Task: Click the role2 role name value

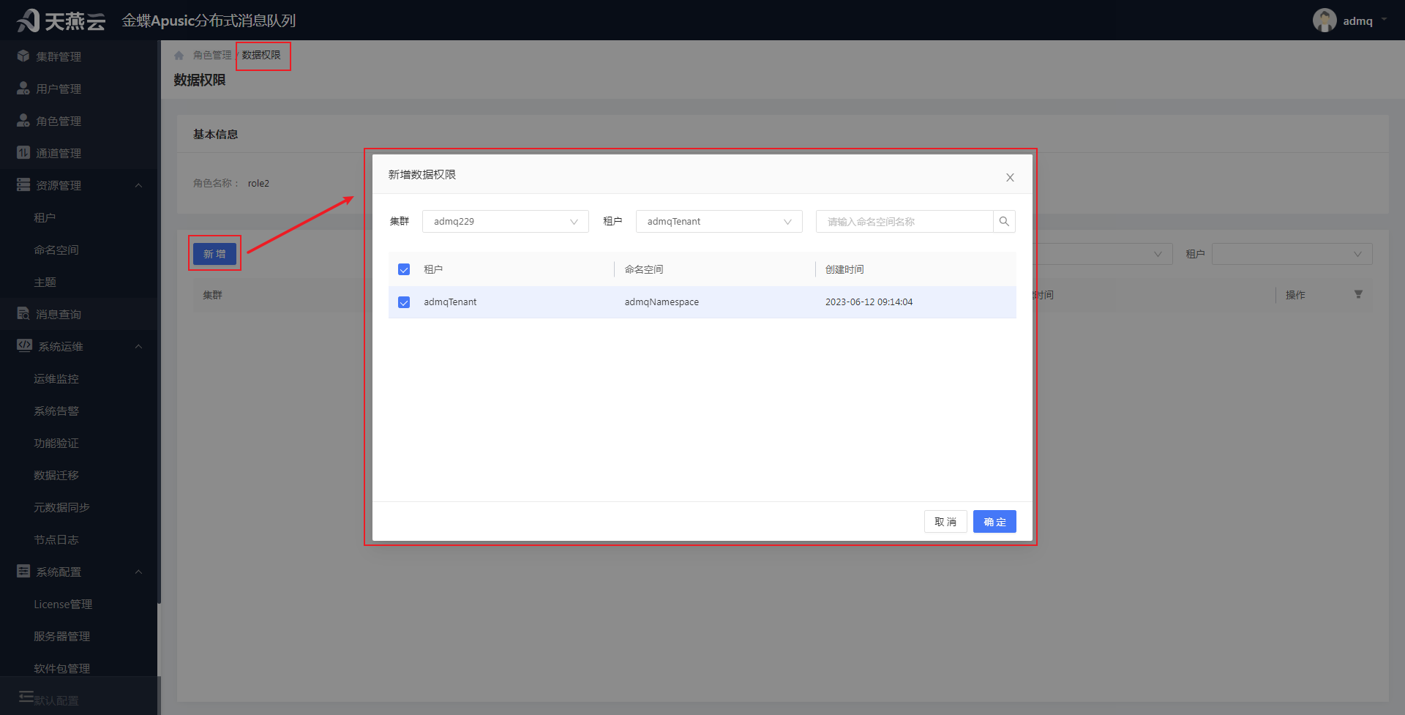Action: tap(258, 184)
